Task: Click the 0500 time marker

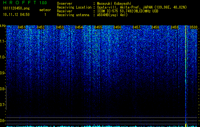Action: pyautogui.click(x=194, y=27)
